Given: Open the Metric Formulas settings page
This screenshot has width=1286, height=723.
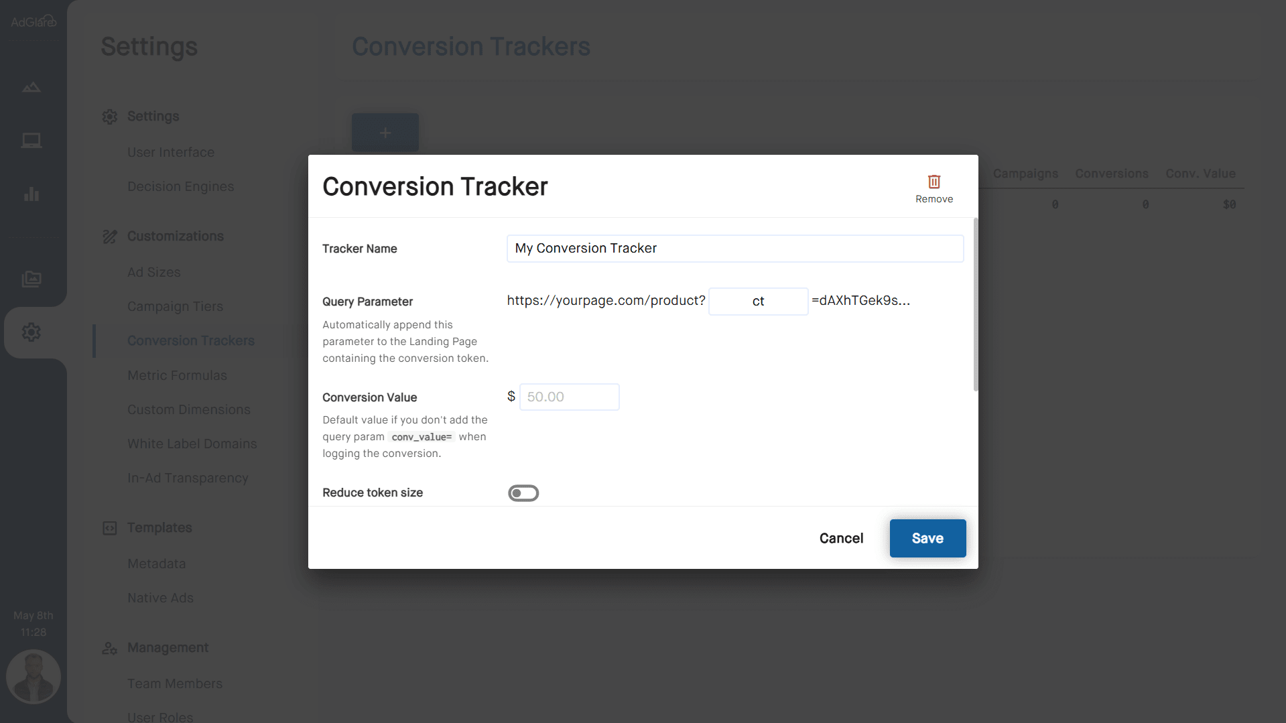Looking at the screenshot, I should point(177,375).
